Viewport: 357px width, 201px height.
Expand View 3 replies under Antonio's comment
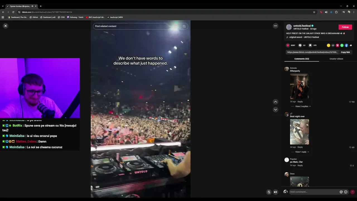pyautogui.click(x=303, y=106)
